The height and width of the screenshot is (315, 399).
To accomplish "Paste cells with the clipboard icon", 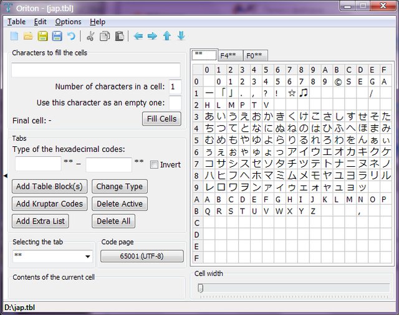I will tap(119, 36).
